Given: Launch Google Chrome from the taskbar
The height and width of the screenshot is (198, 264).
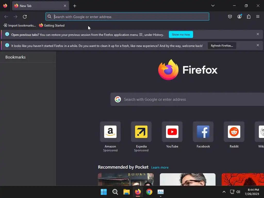Looking at the screenshot, I should coord(149,192).
